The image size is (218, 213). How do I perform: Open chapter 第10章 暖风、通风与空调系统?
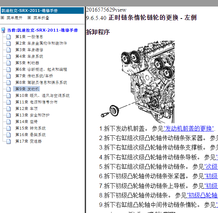pyautogui.click(x=42, y=95)
